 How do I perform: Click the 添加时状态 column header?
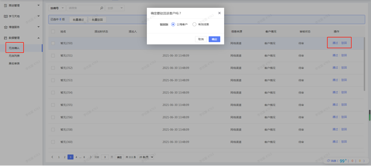(x=101, y=31)
